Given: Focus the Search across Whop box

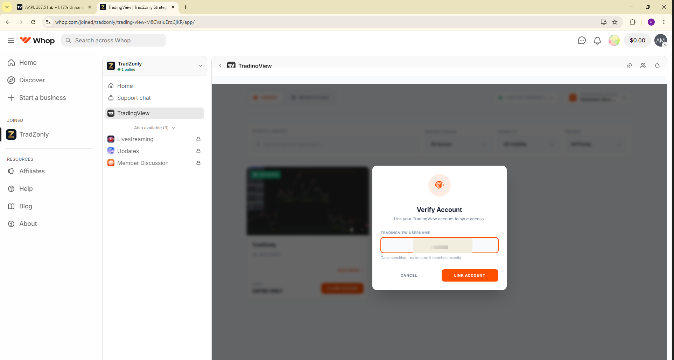Looking at the screenshot, I should (x=114, y=40).
